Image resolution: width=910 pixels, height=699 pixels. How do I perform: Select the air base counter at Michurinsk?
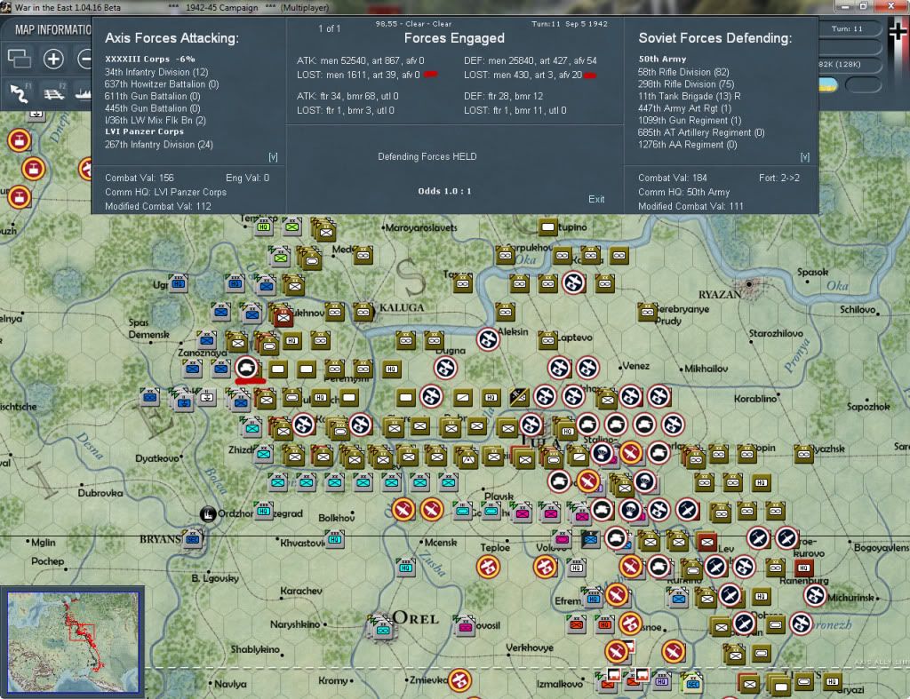pyautogui.click(x=815, y=594)
